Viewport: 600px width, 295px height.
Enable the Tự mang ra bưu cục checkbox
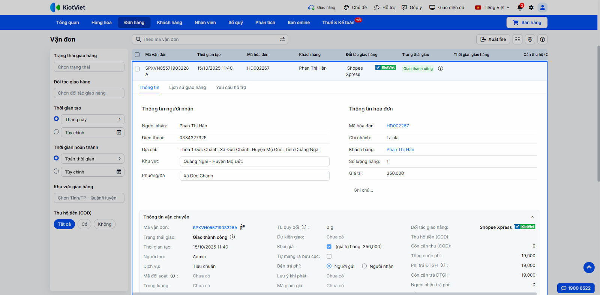click(329, 256)
